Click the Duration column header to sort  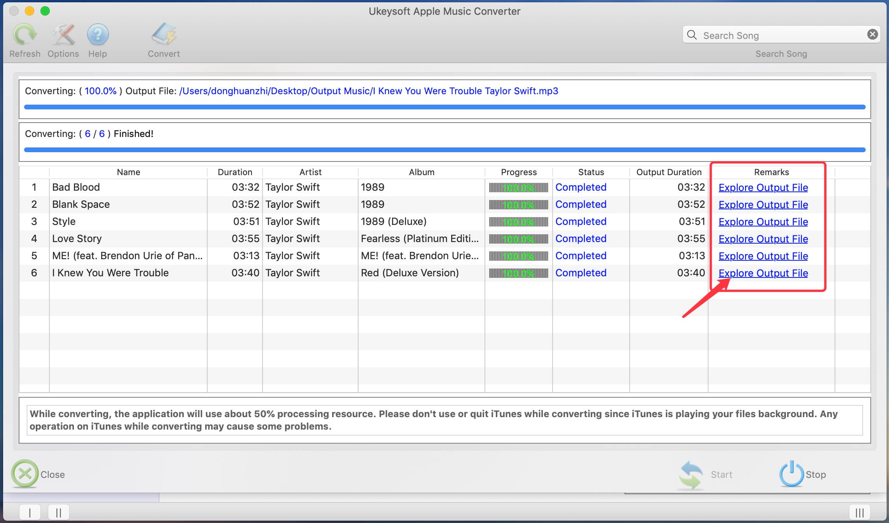pyautogui.click(x=235, y=172)
